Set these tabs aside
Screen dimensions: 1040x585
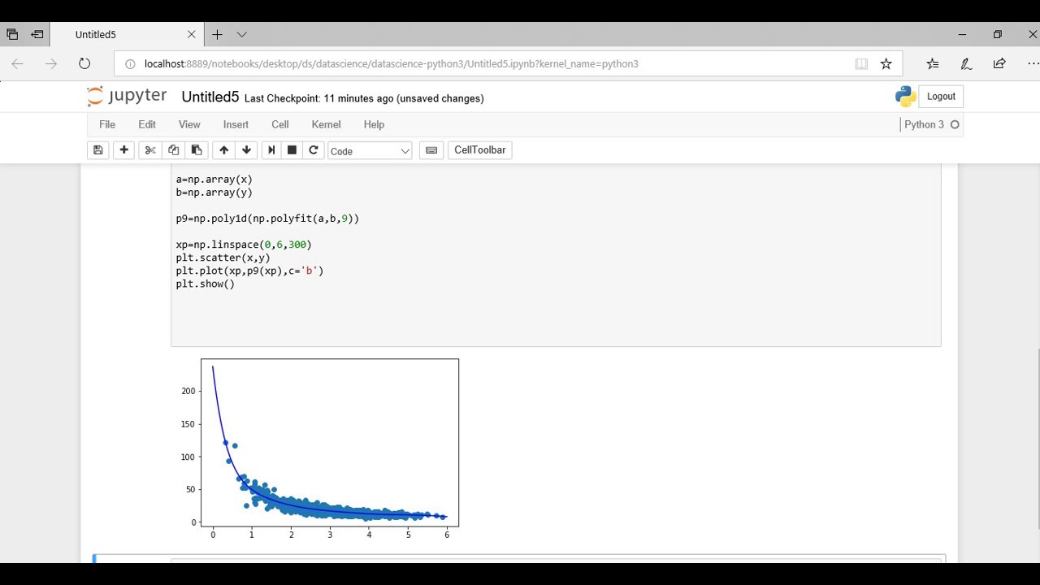pos(37,35)
